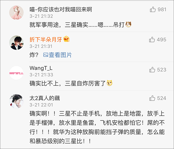Click the cat emoji after 吊打
174x149 pixels.
(128, 25)
